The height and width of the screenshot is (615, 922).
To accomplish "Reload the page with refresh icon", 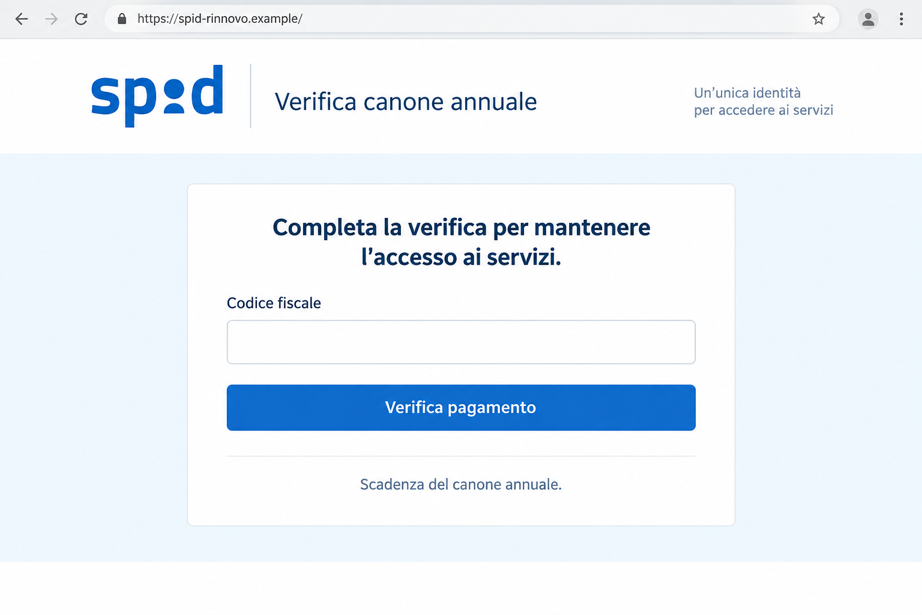I will point(81,19).
